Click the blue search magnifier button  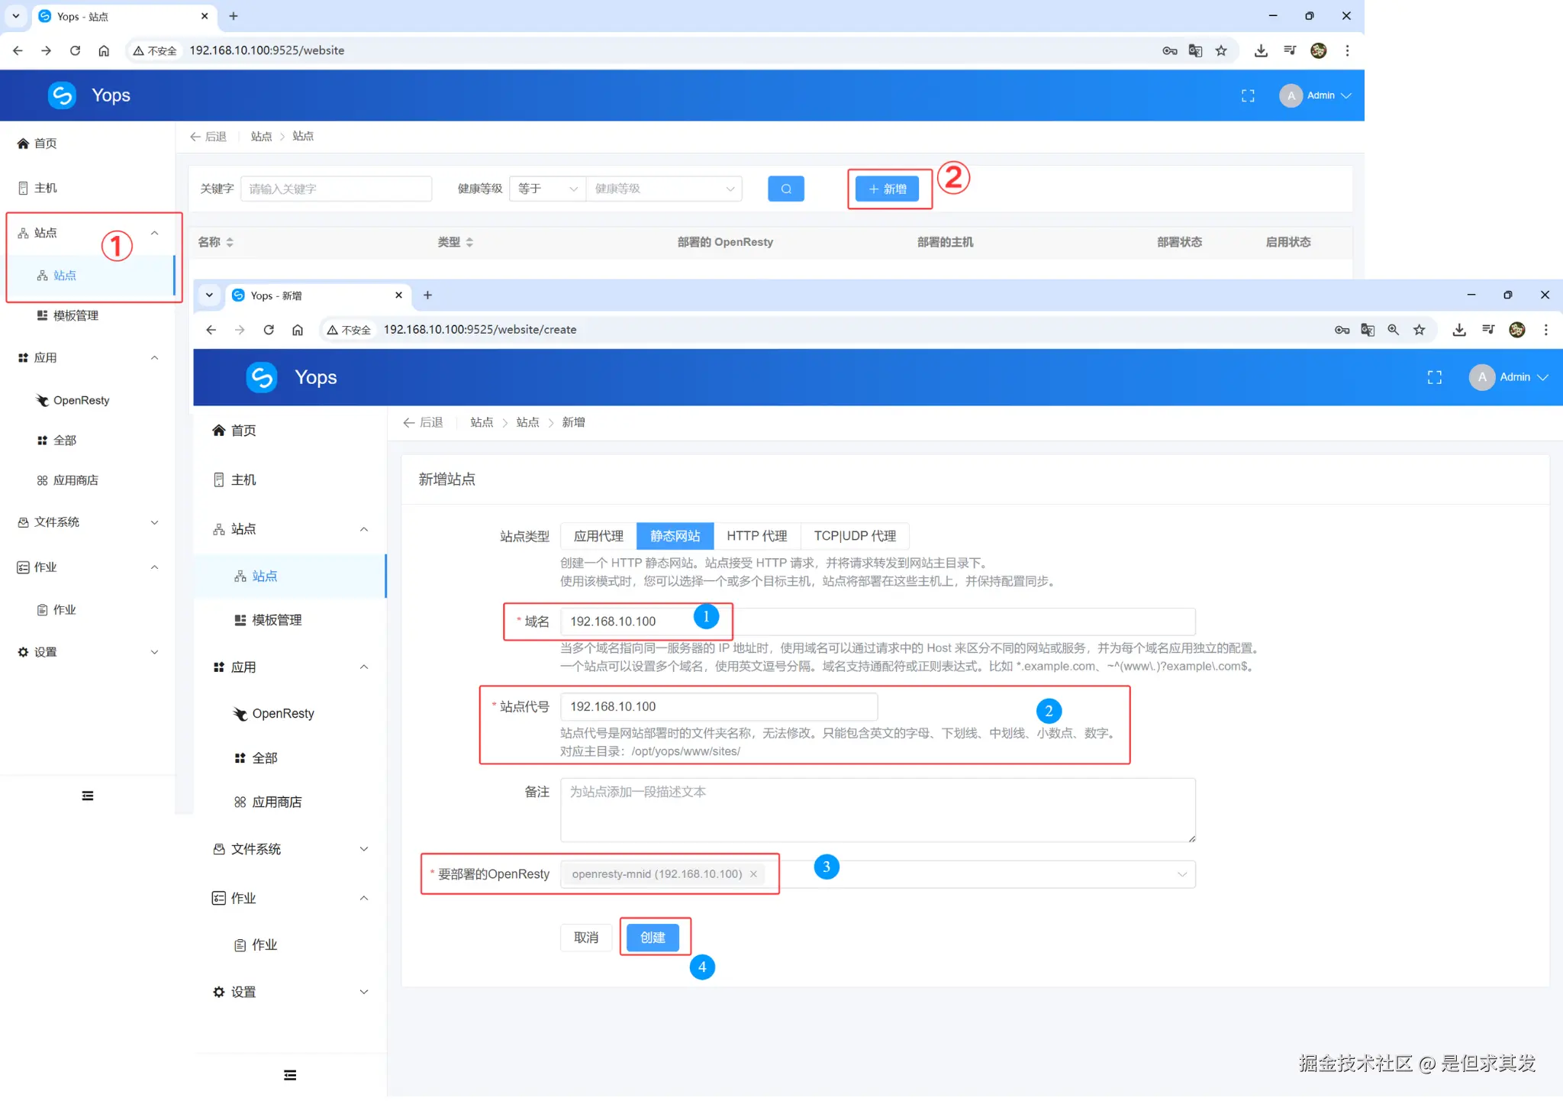click(785, 189)
